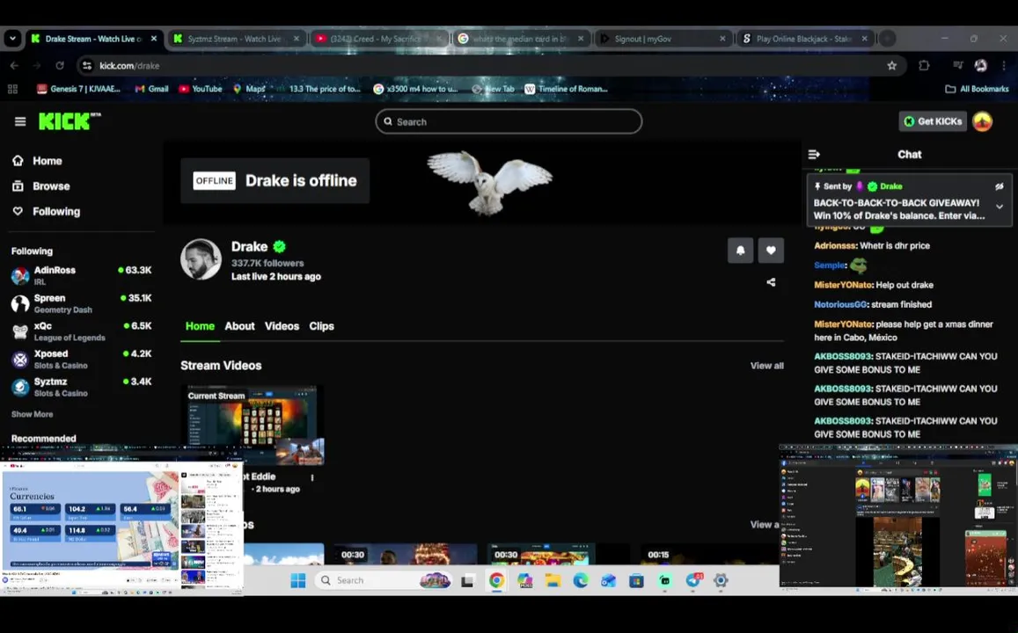
Task: Open Task View on the taskbar
Action: 467,580
